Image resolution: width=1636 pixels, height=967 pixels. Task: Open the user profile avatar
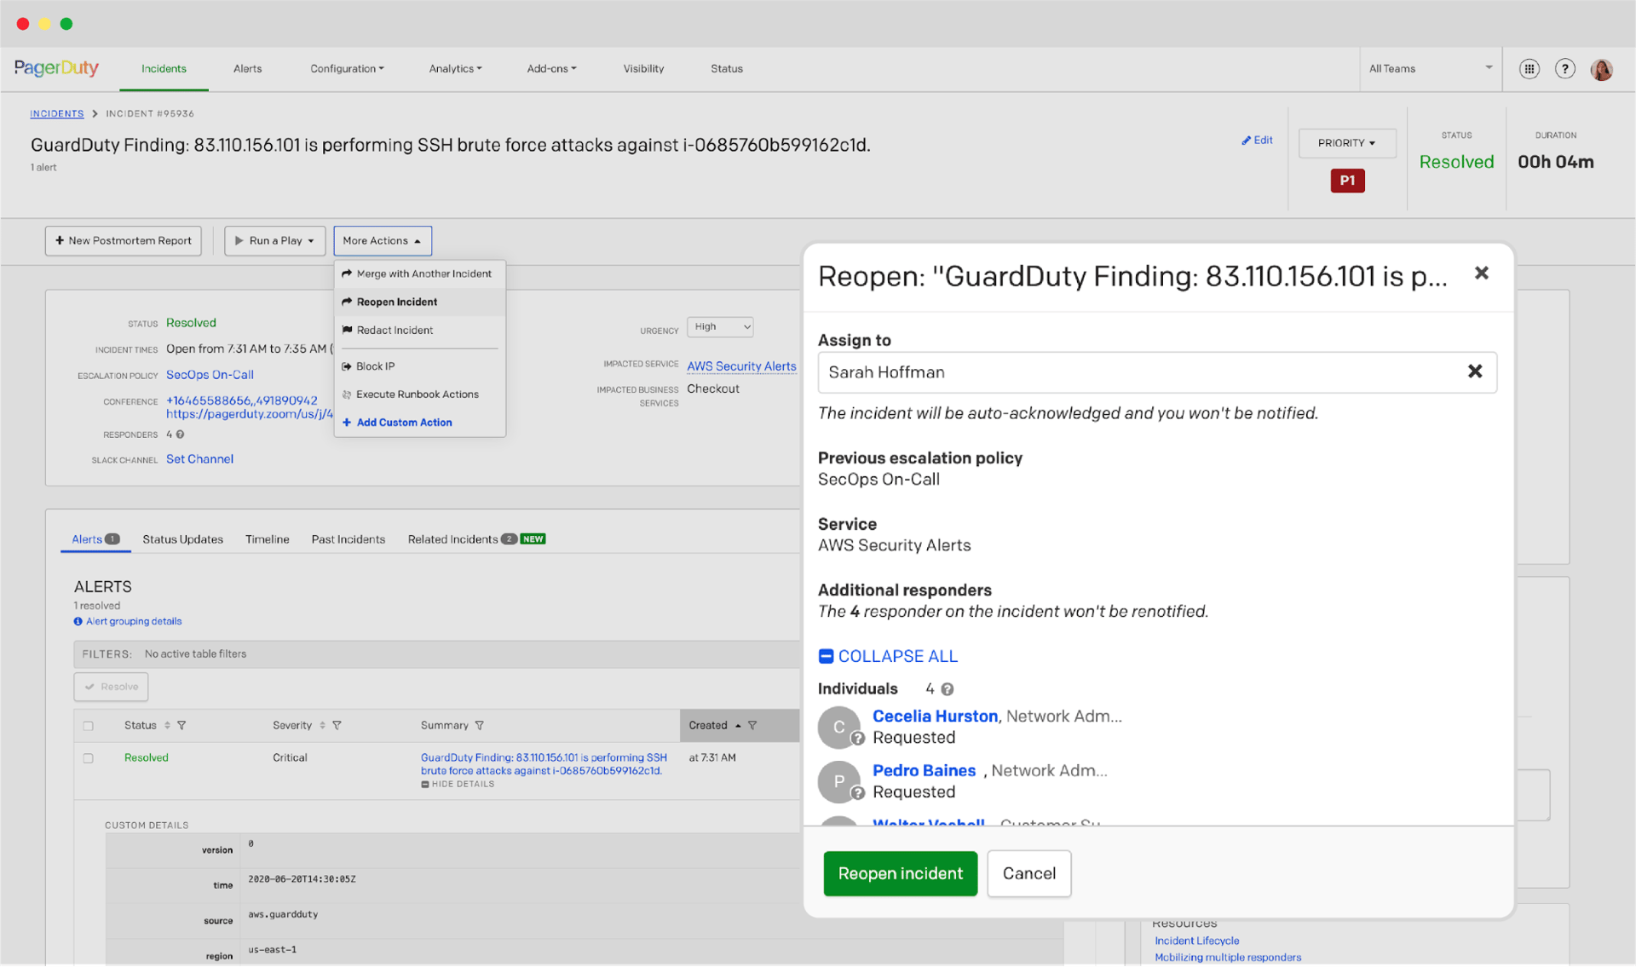coord(1601,69)
